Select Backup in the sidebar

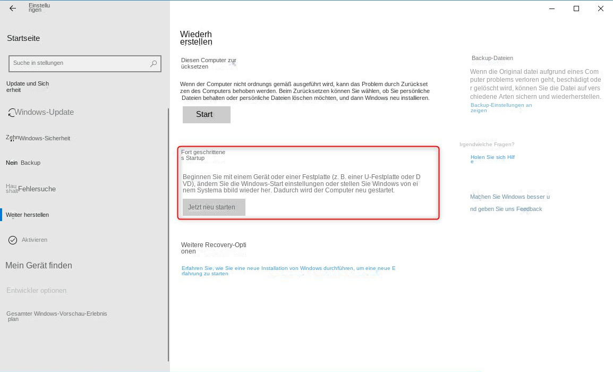click(30, 163)
